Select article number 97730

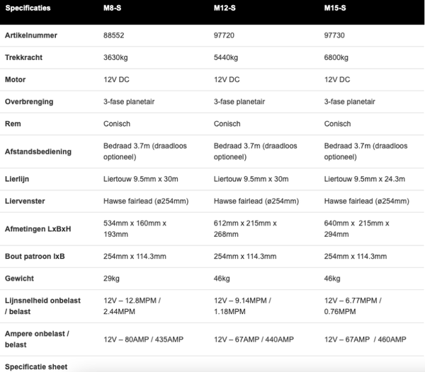(x=334, y=34)
